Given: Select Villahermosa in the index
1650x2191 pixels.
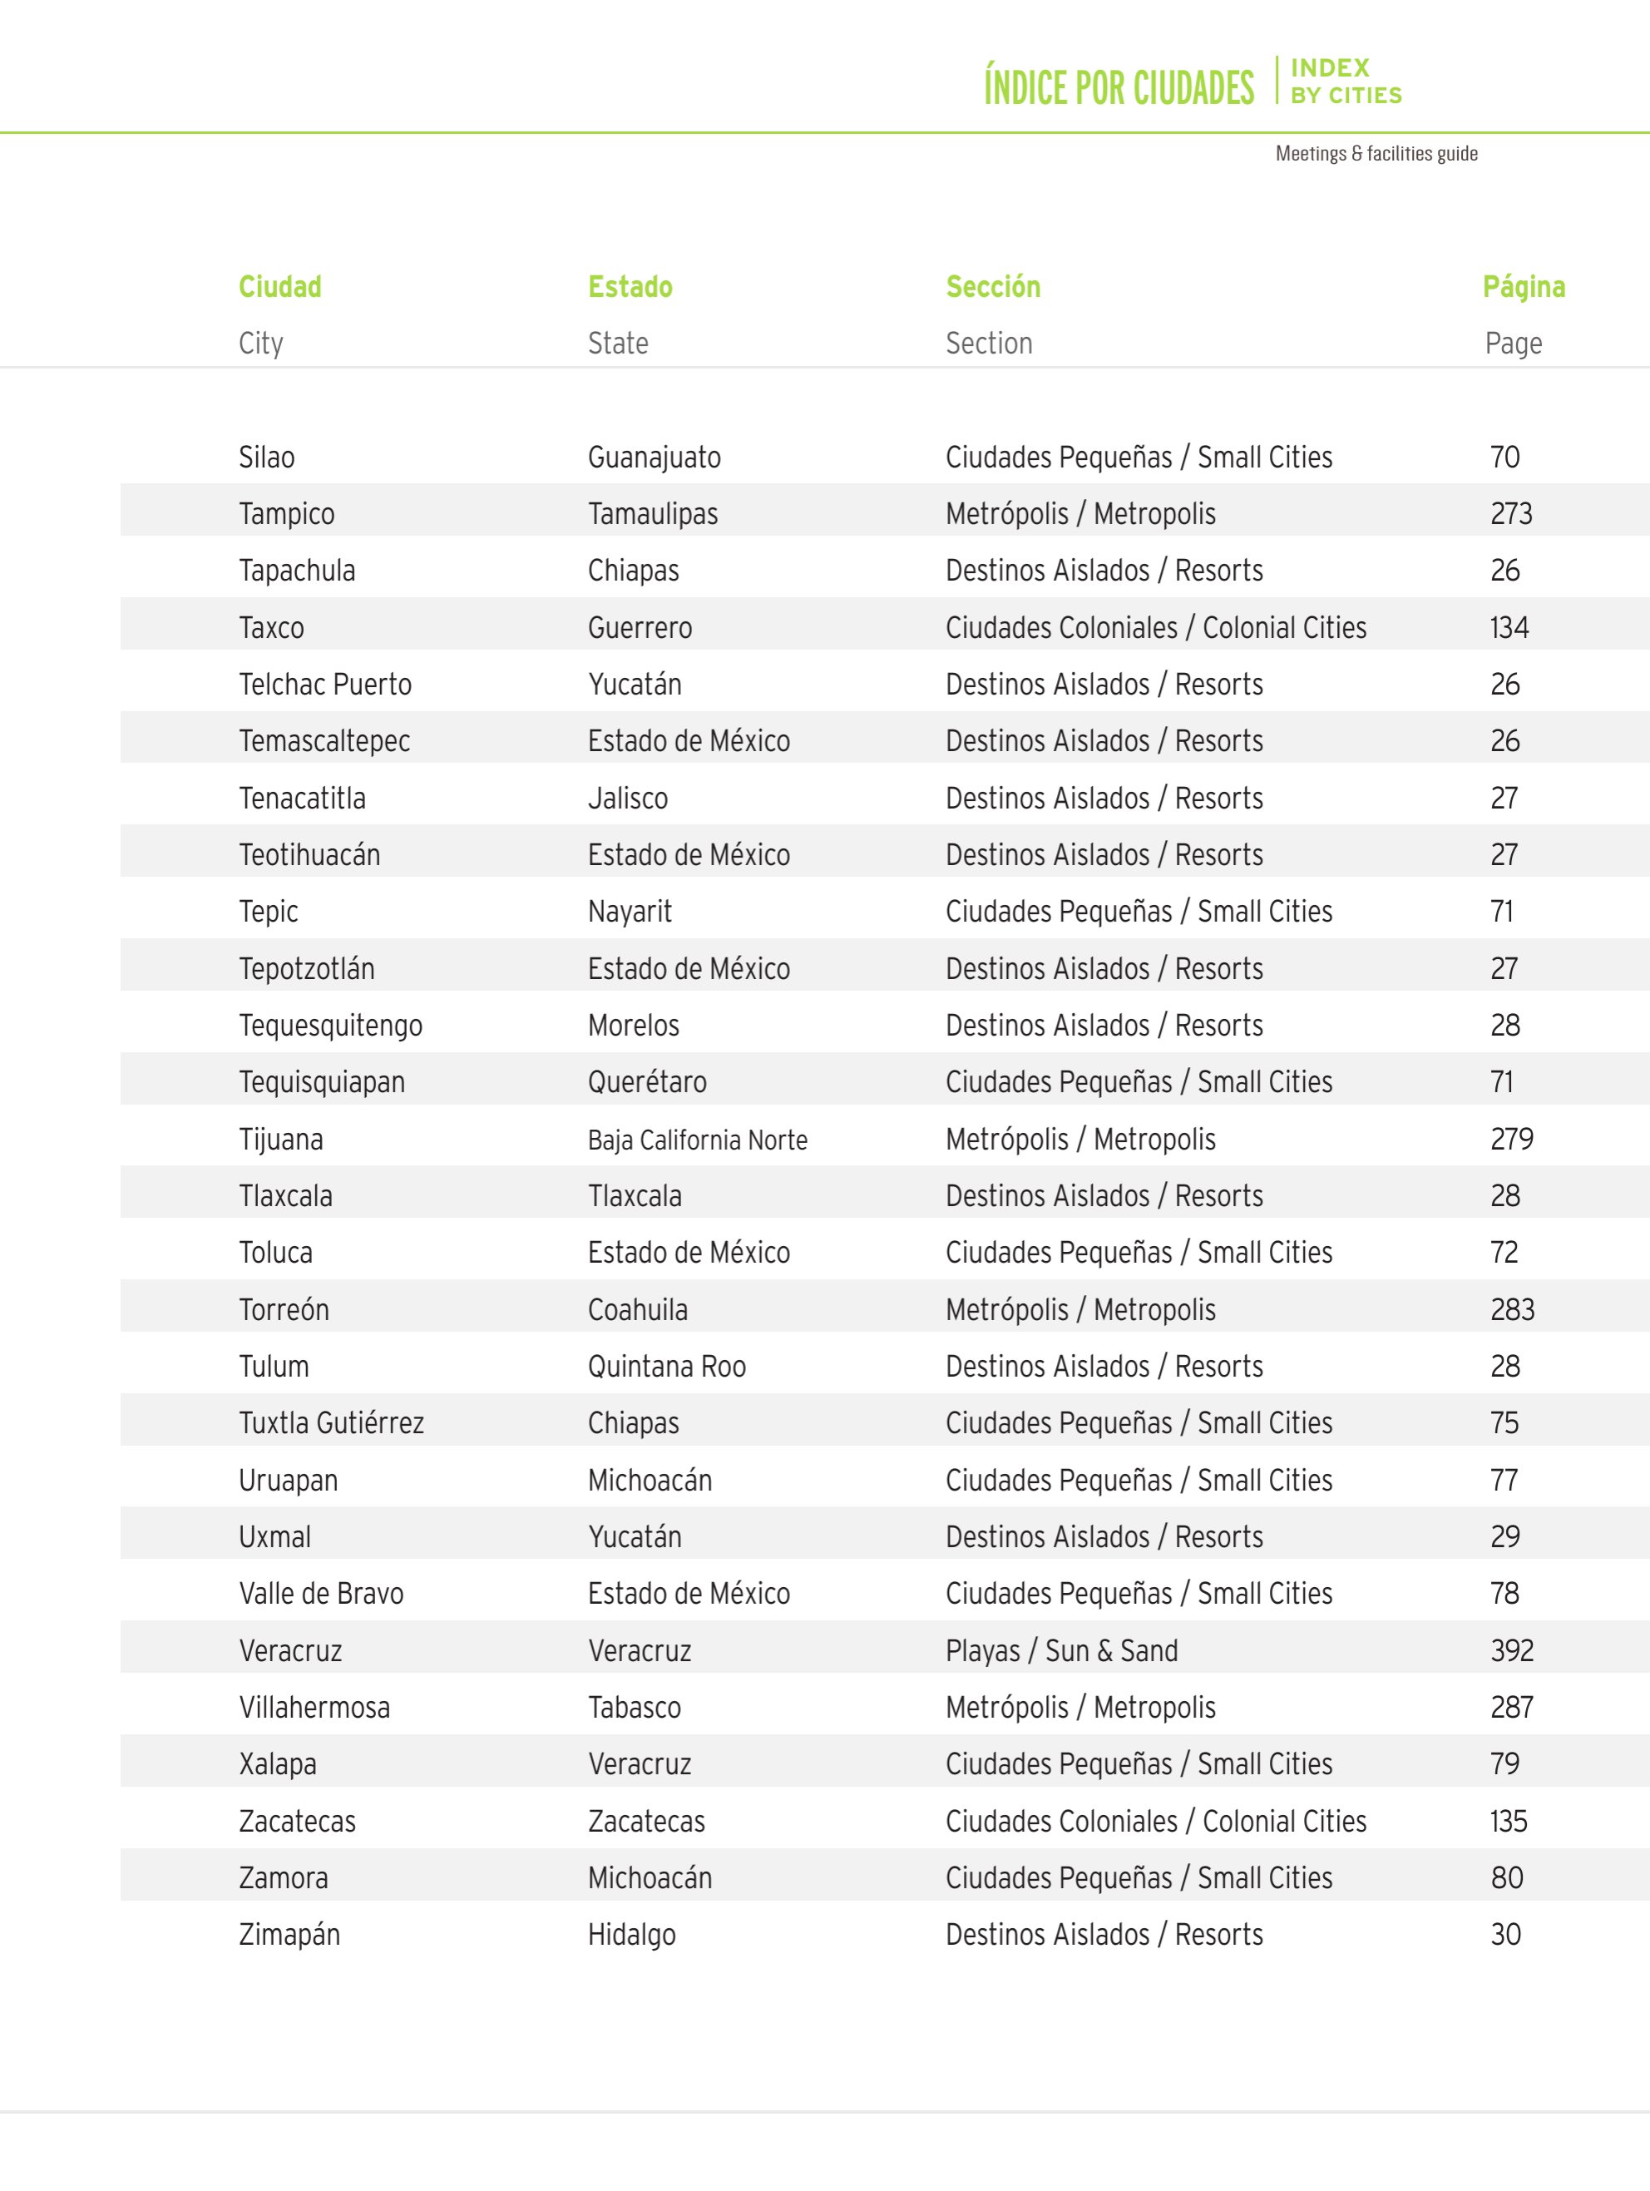Looking at the screenshot, I should (x=314, y=1708).
